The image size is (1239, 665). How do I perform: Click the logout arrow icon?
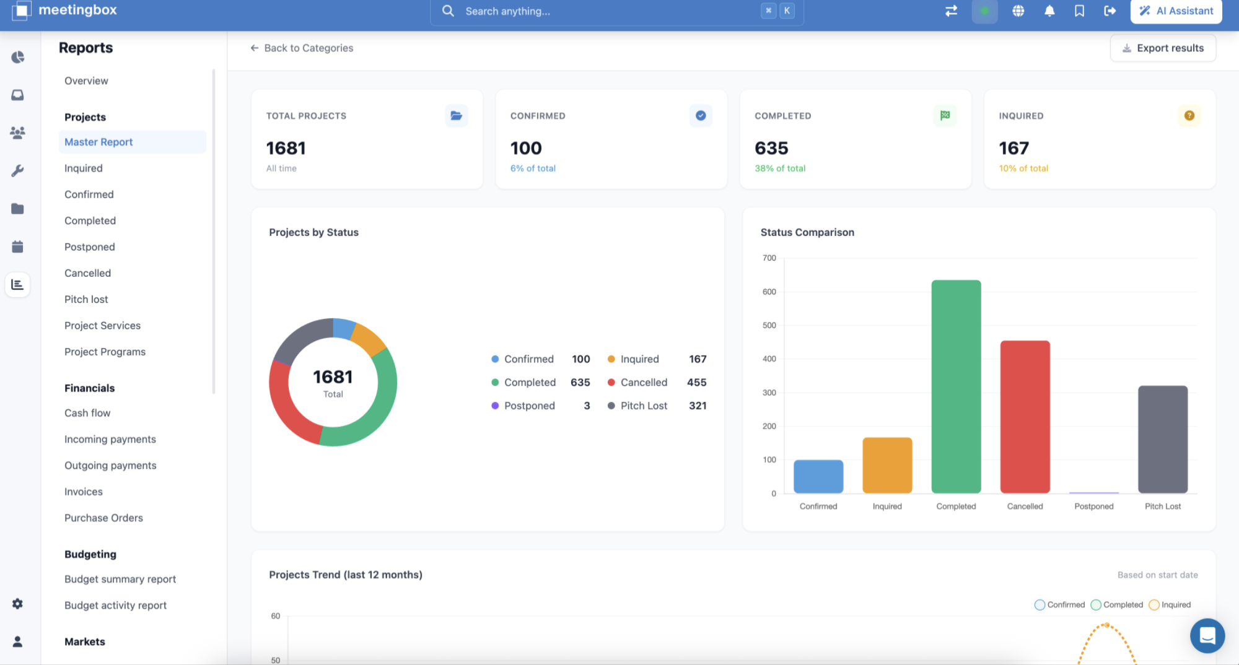1110,11
